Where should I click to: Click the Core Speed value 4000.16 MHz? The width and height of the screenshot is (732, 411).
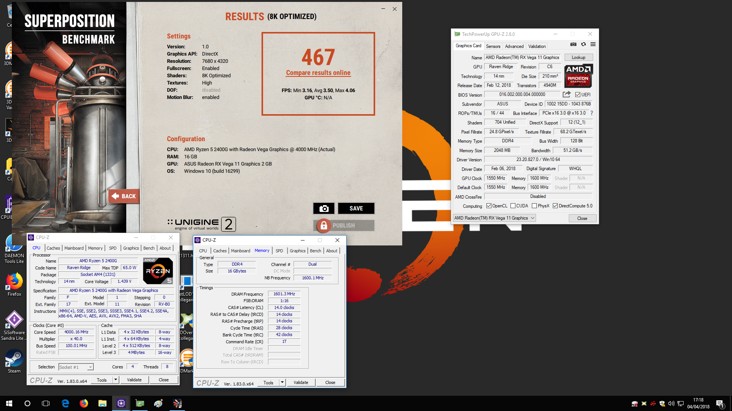76,332
